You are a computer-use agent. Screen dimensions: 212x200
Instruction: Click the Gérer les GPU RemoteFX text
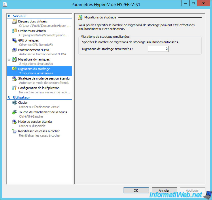36,45
